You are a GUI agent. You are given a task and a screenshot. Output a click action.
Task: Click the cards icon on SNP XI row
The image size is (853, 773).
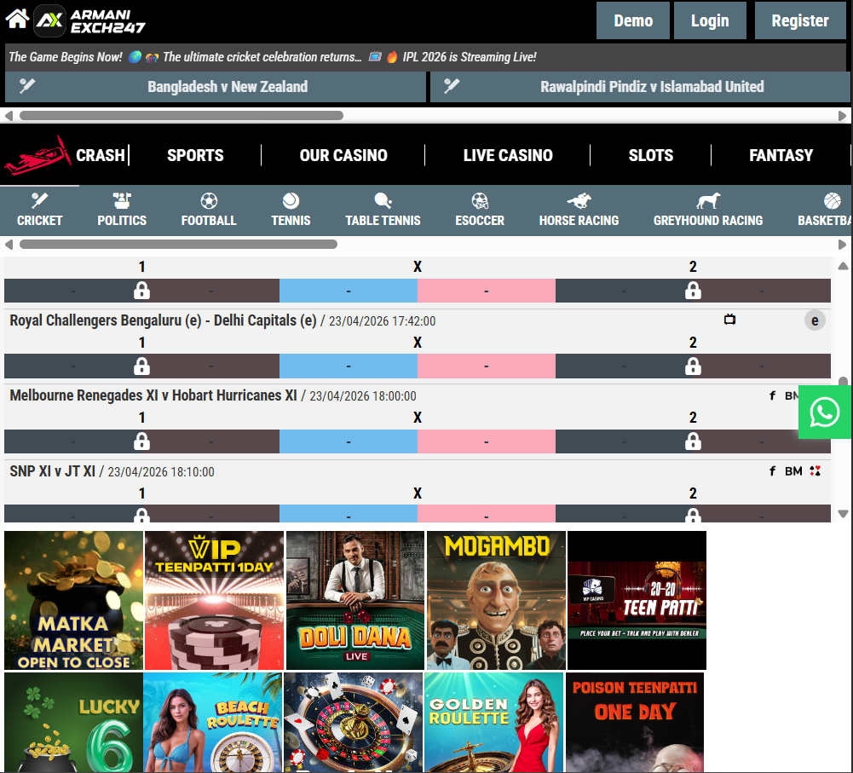point(815,471)
